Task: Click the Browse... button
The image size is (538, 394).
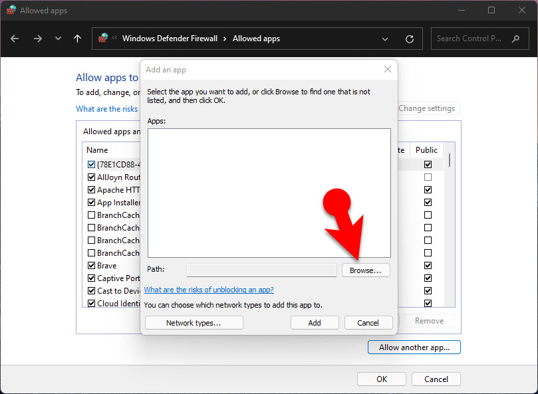Action: click(366, 270)
